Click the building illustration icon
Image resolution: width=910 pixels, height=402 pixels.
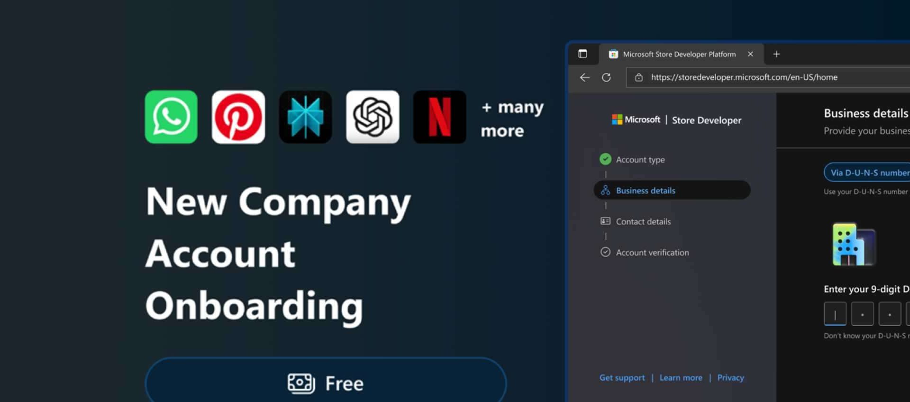(x=854, y=244)
